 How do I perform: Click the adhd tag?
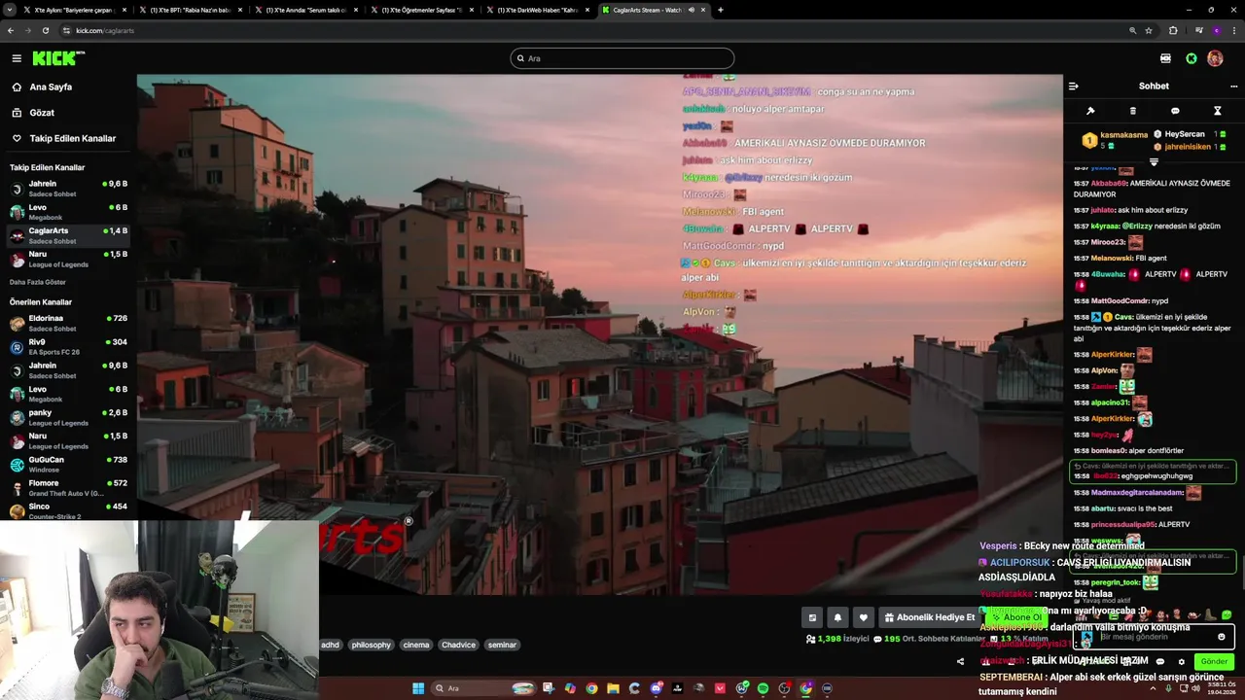331,645
